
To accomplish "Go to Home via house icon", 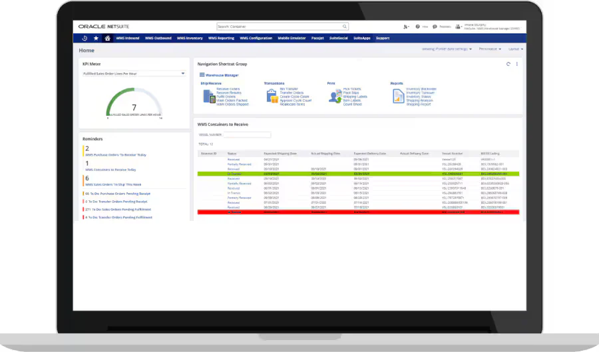I will pos(107,38).
